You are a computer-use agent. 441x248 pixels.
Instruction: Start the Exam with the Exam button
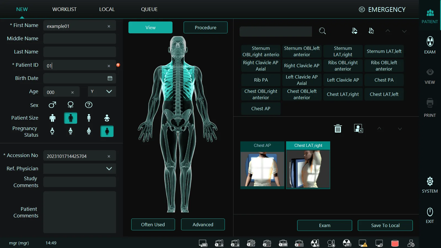click(324, 225)
